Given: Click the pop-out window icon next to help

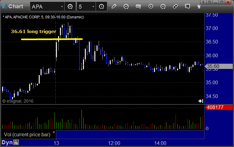Looking at the screenshot, I should pyautogui.click(x=209, y=2).
